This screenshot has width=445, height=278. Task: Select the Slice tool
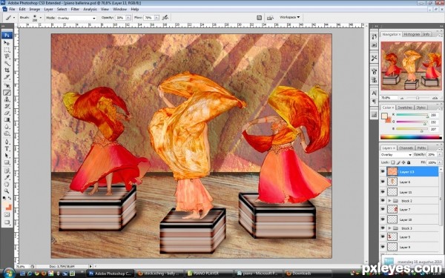tap(7, 77)
